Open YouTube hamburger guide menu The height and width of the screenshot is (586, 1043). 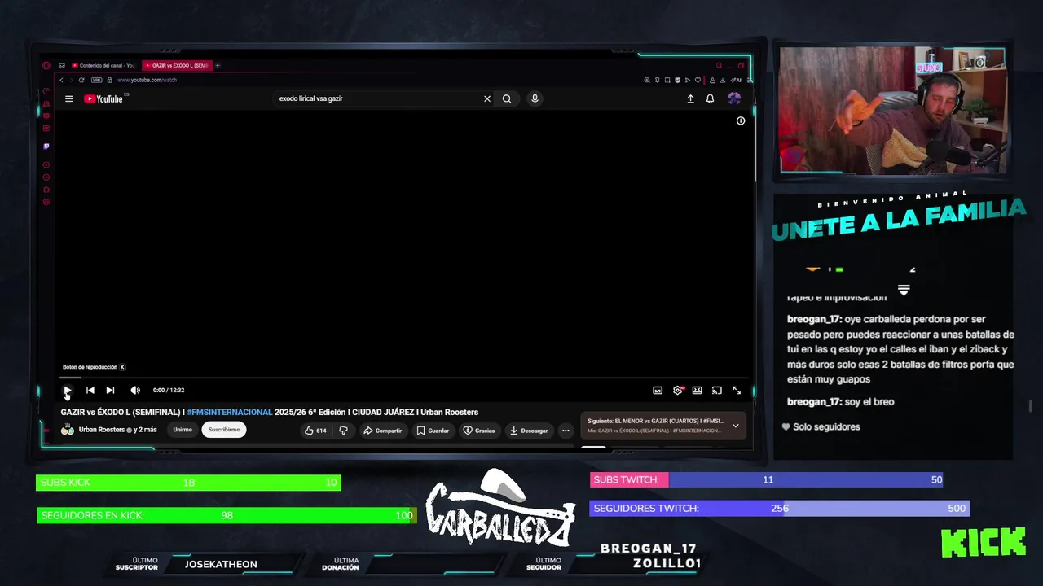[69, 98]
